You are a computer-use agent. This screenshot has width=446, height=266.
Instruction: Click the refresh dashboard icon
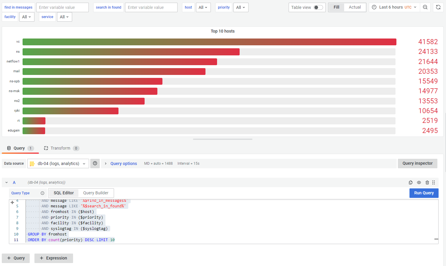[x=438, y=7]
